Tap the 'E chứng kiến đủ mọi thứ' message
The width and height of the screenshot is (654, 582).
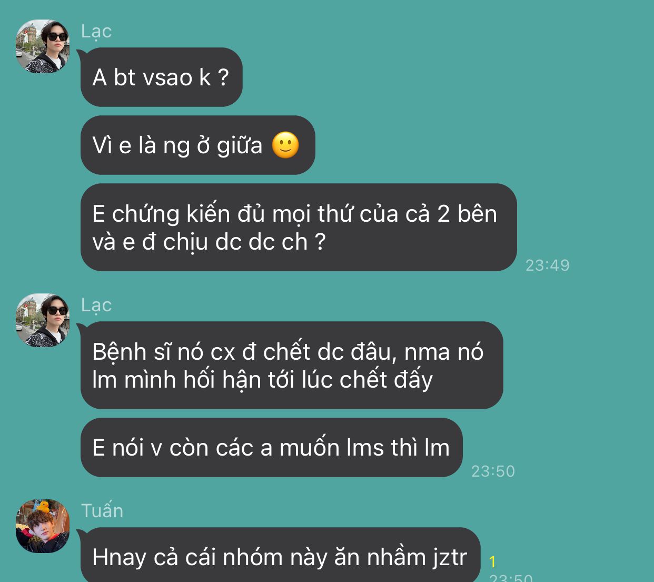pyautogui.click(x=299, y=228)
